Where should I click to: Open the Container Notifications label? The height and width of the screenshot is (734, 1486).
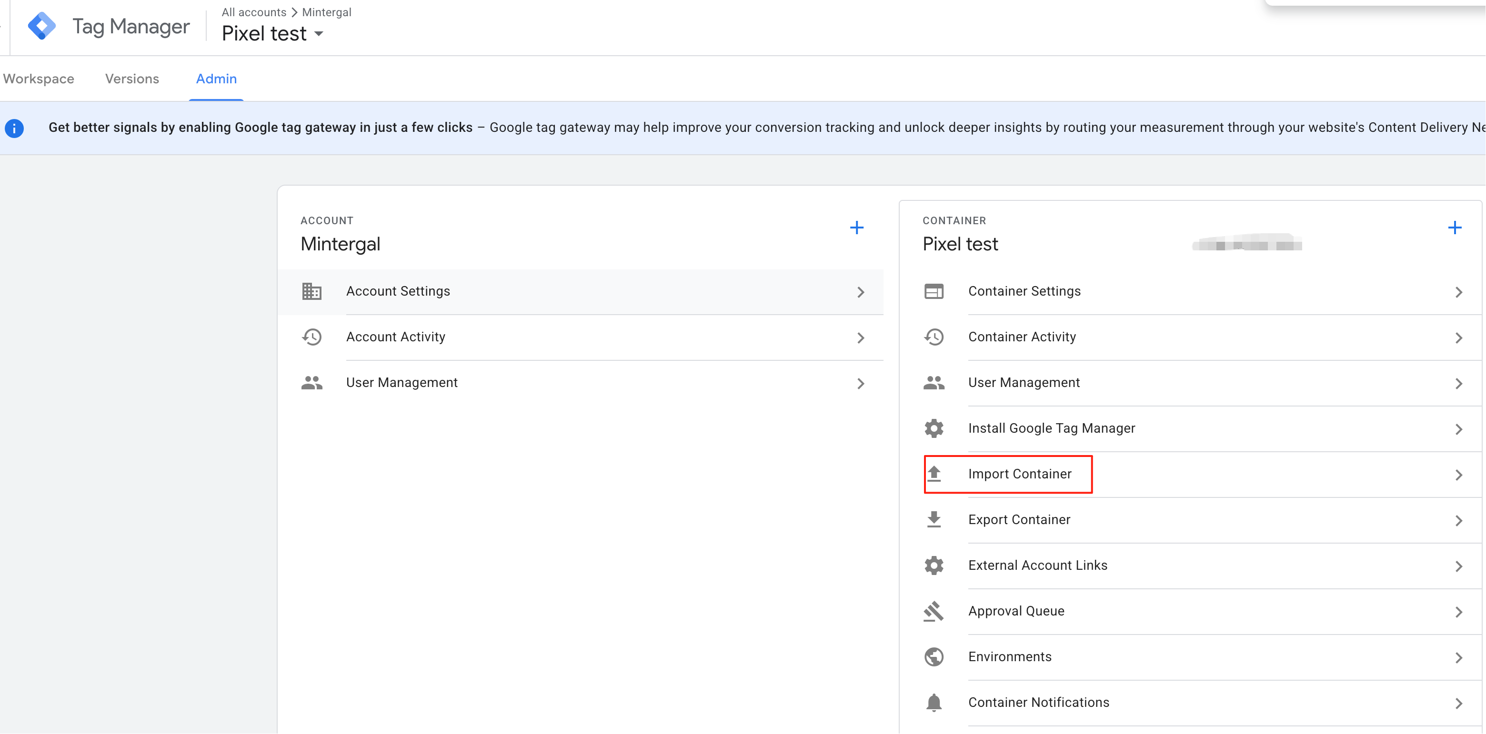[1039, 703]
